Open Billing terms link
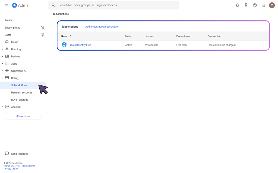This screenshot has width=278, height=173. click(29, 166)
